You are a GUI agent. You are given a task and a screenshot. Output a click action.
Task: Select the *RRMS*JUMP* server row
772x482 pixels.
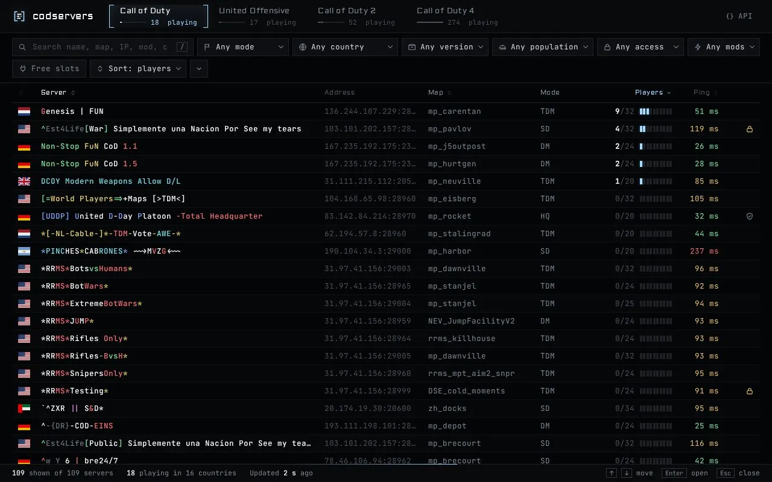386,321
